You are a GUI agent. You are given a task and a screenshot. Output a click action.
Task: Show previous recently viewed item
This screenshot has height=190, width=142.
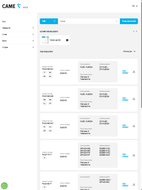click(134, 31)
